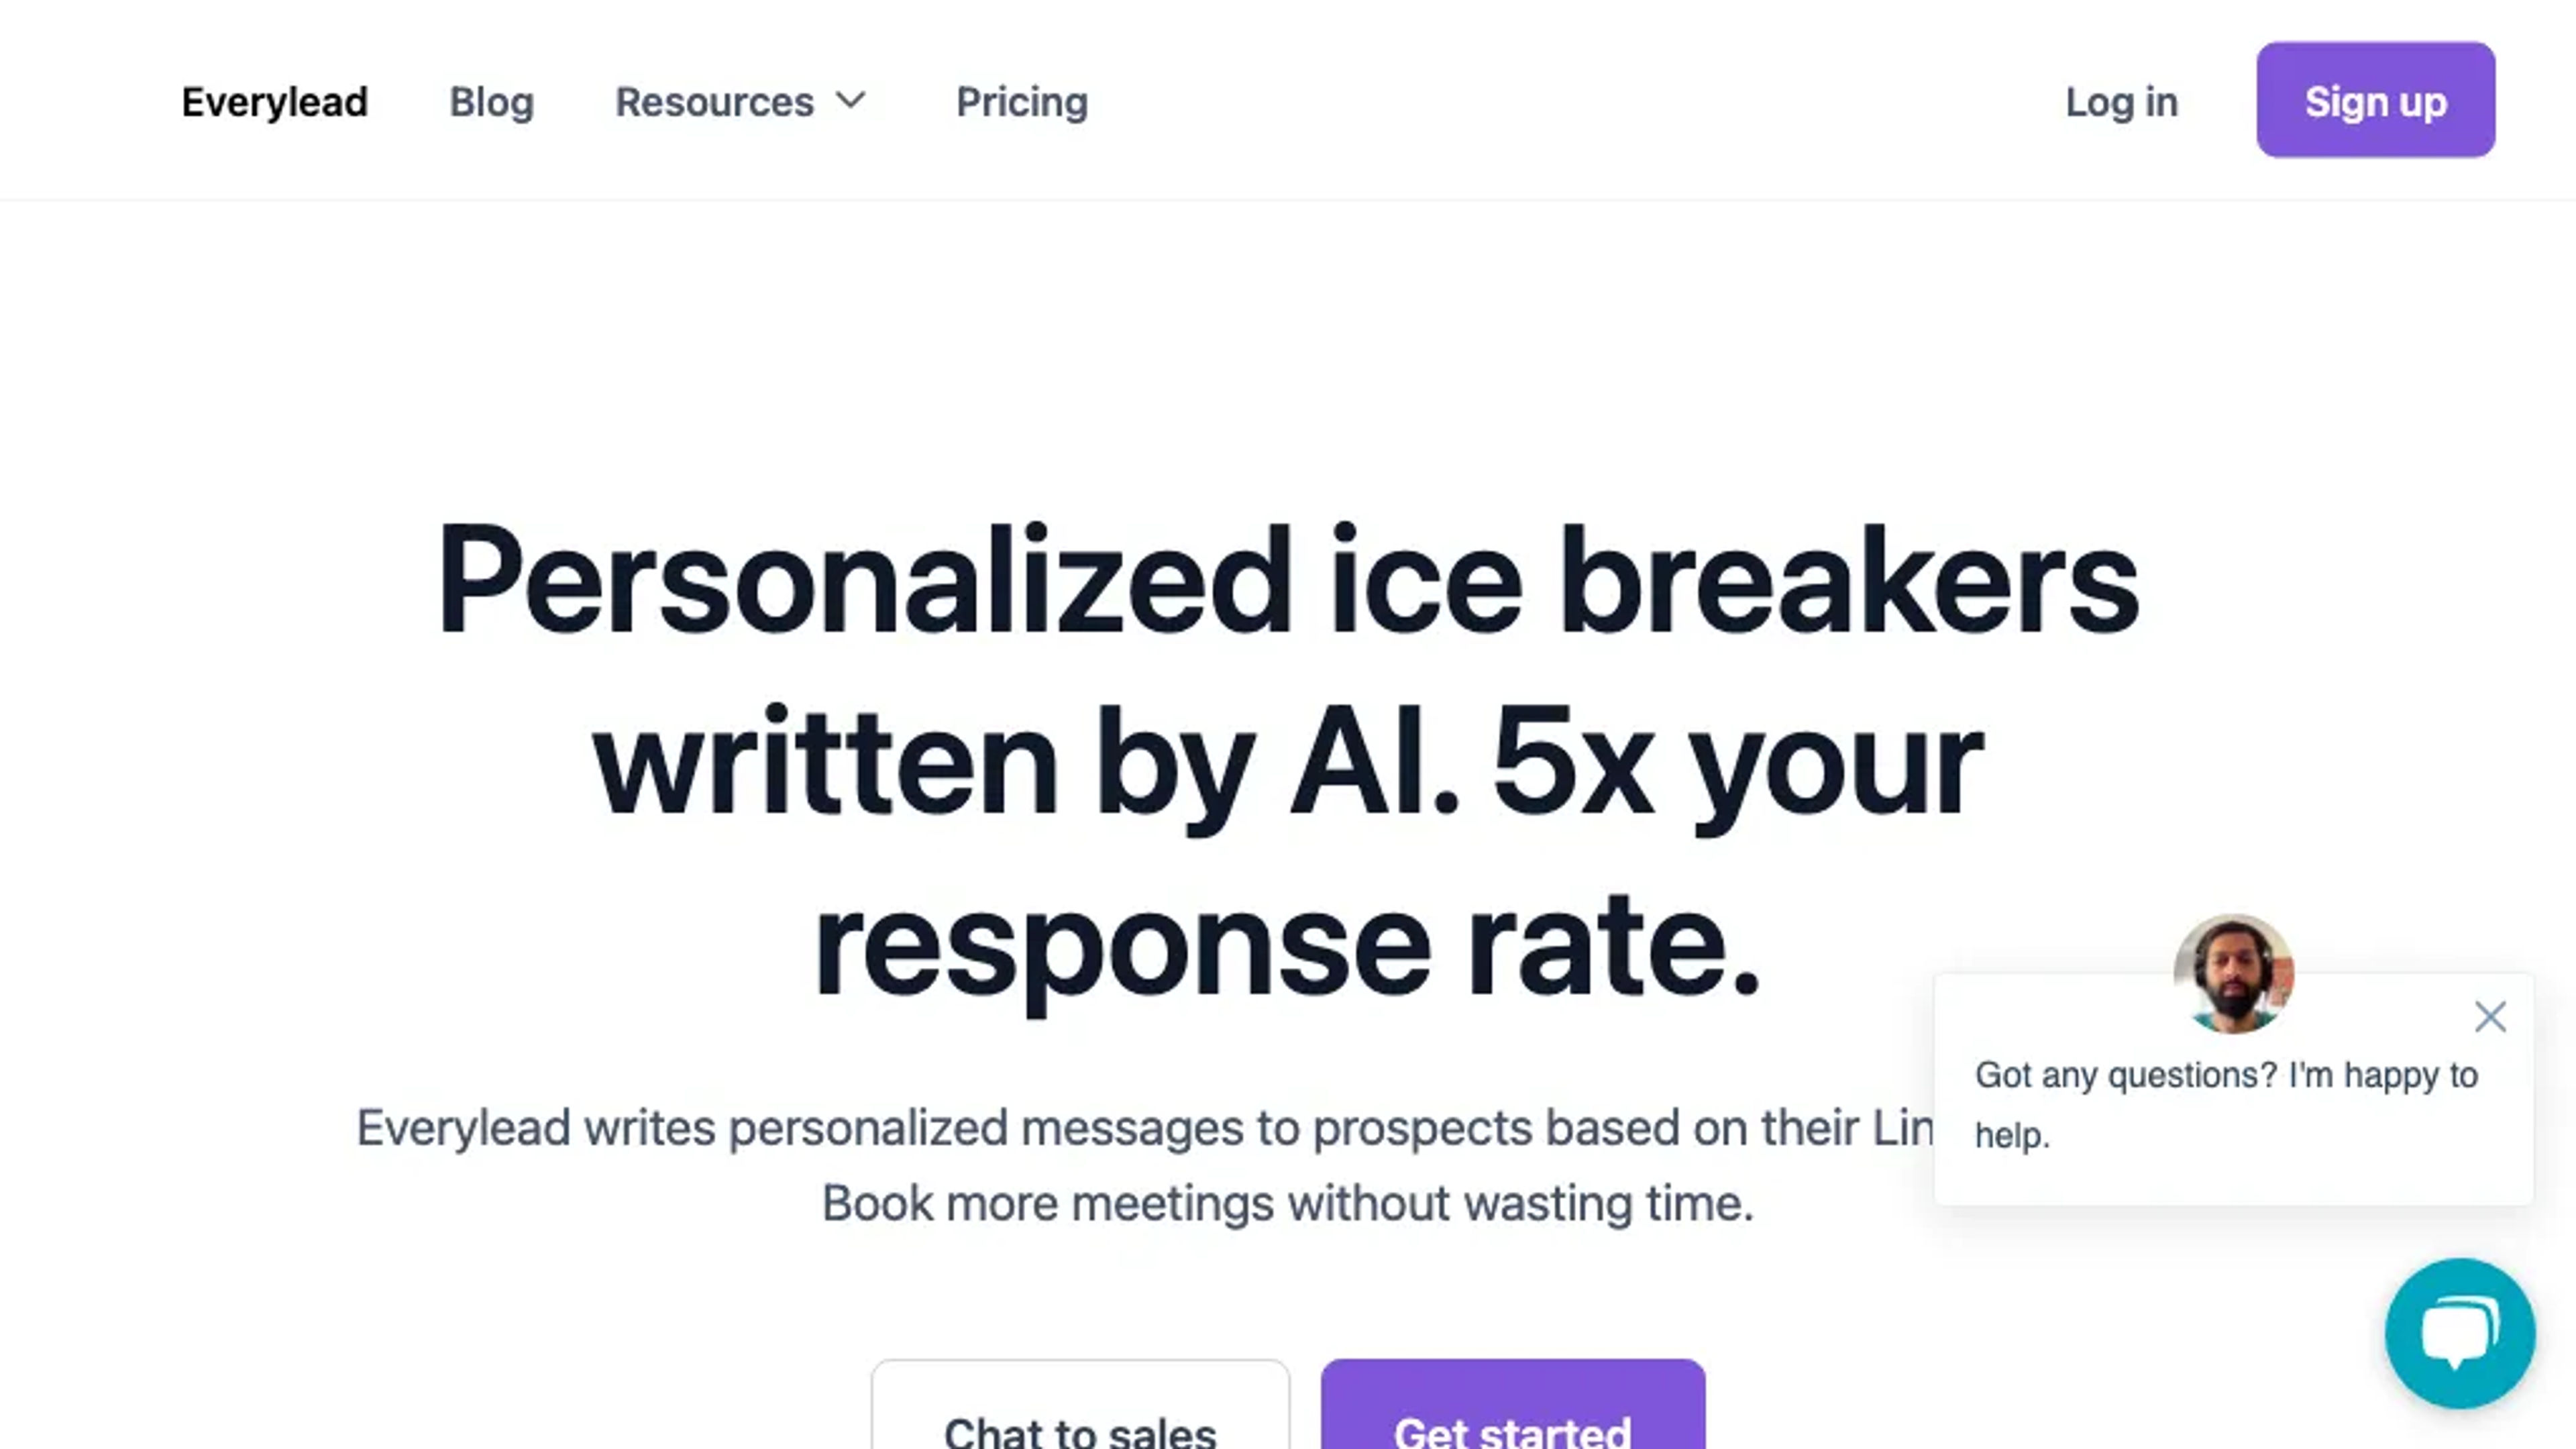The height and width of the screenshot is (1449, 2576).
Task: Click the Log in link
Action: pos(2121,101)
